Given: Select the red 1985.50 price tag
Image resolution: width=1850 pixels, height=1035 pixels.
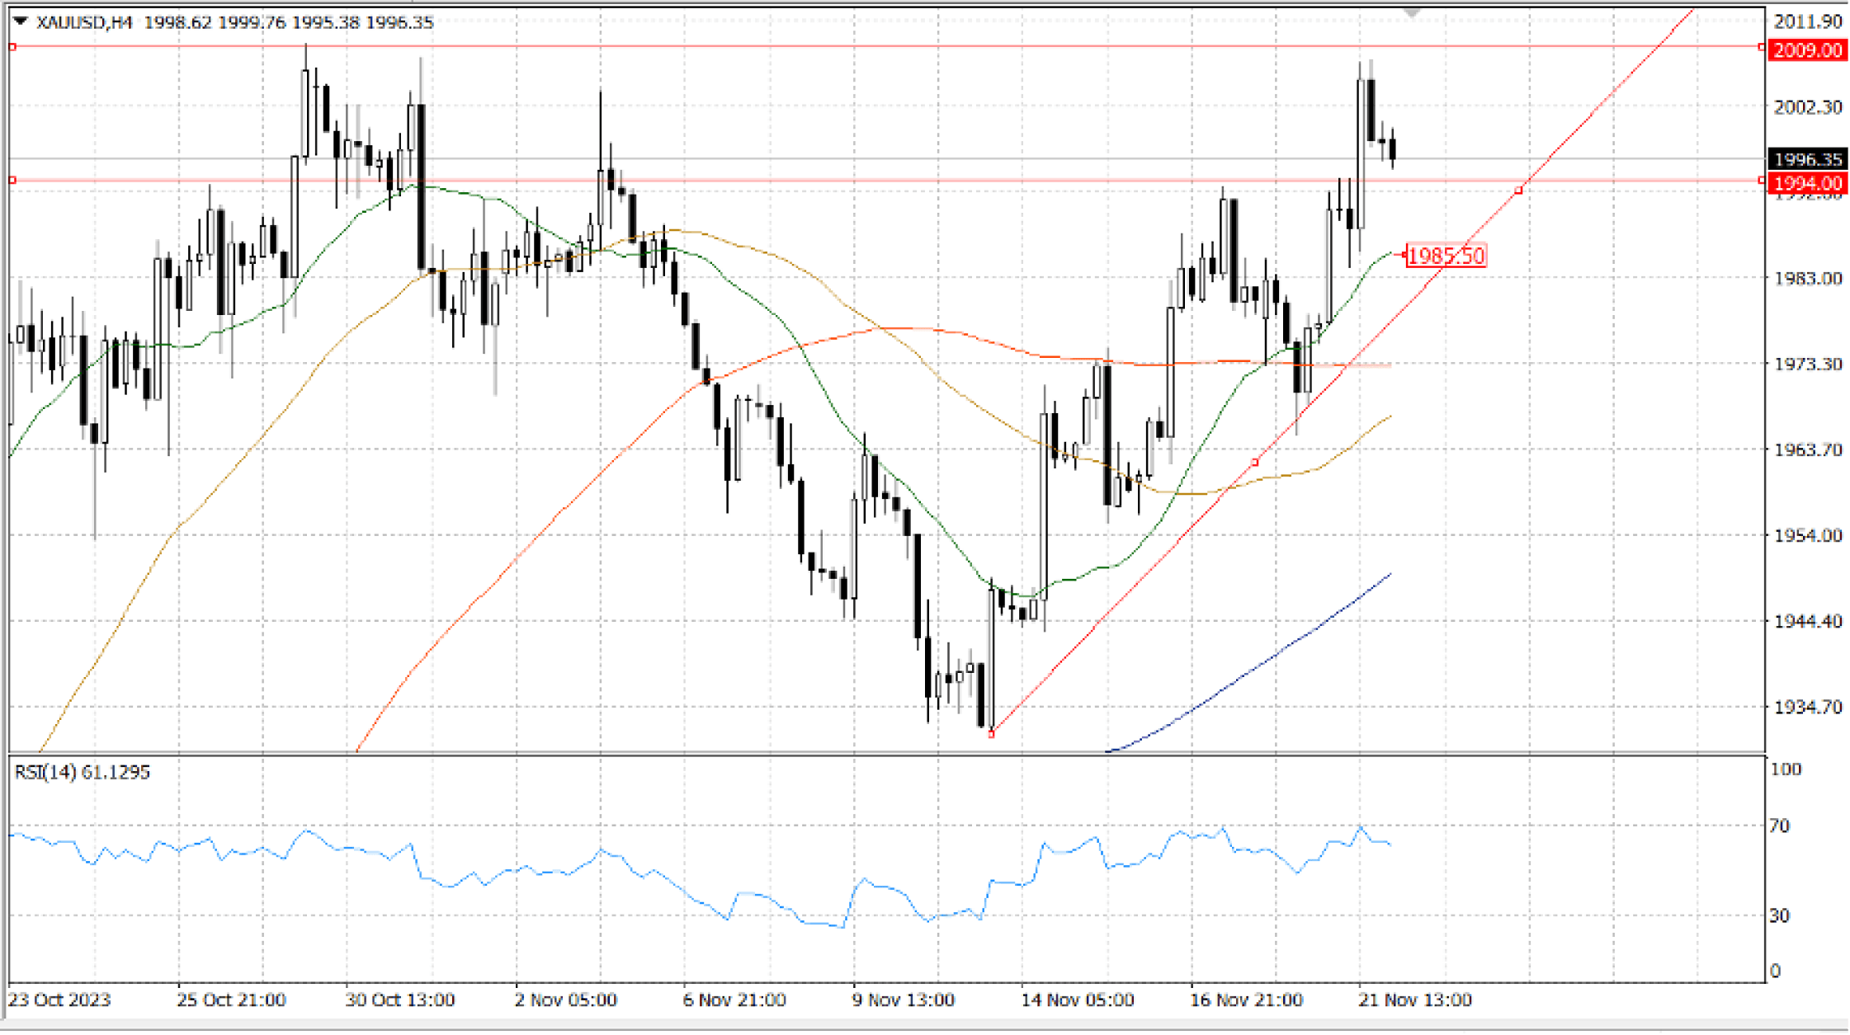Looking at the screenshot, I should tap(1446, 256).
